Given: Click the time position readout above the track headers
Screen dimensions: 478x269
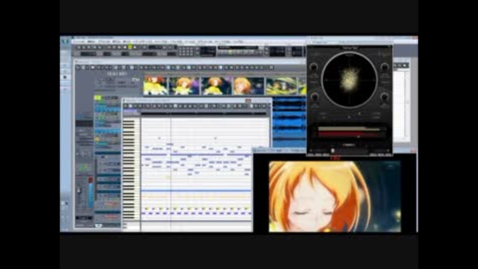Looking at the screenshot, I should tap(117, 74).
